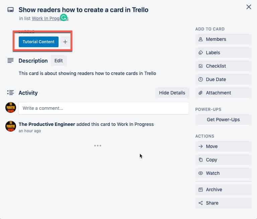Move this card
Image resolution: width=257 pixels, height=219 pixels.
click(224, 146)
